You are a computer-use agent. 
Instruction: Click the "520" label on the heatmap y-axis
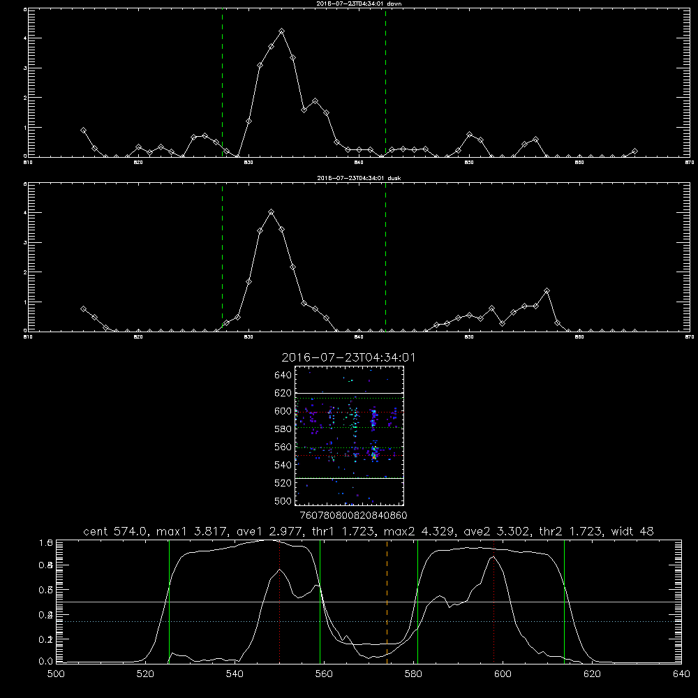coord(283,483)
